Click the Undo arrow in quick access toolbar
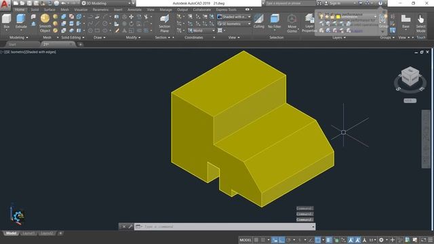 click(x=63, y=3)
